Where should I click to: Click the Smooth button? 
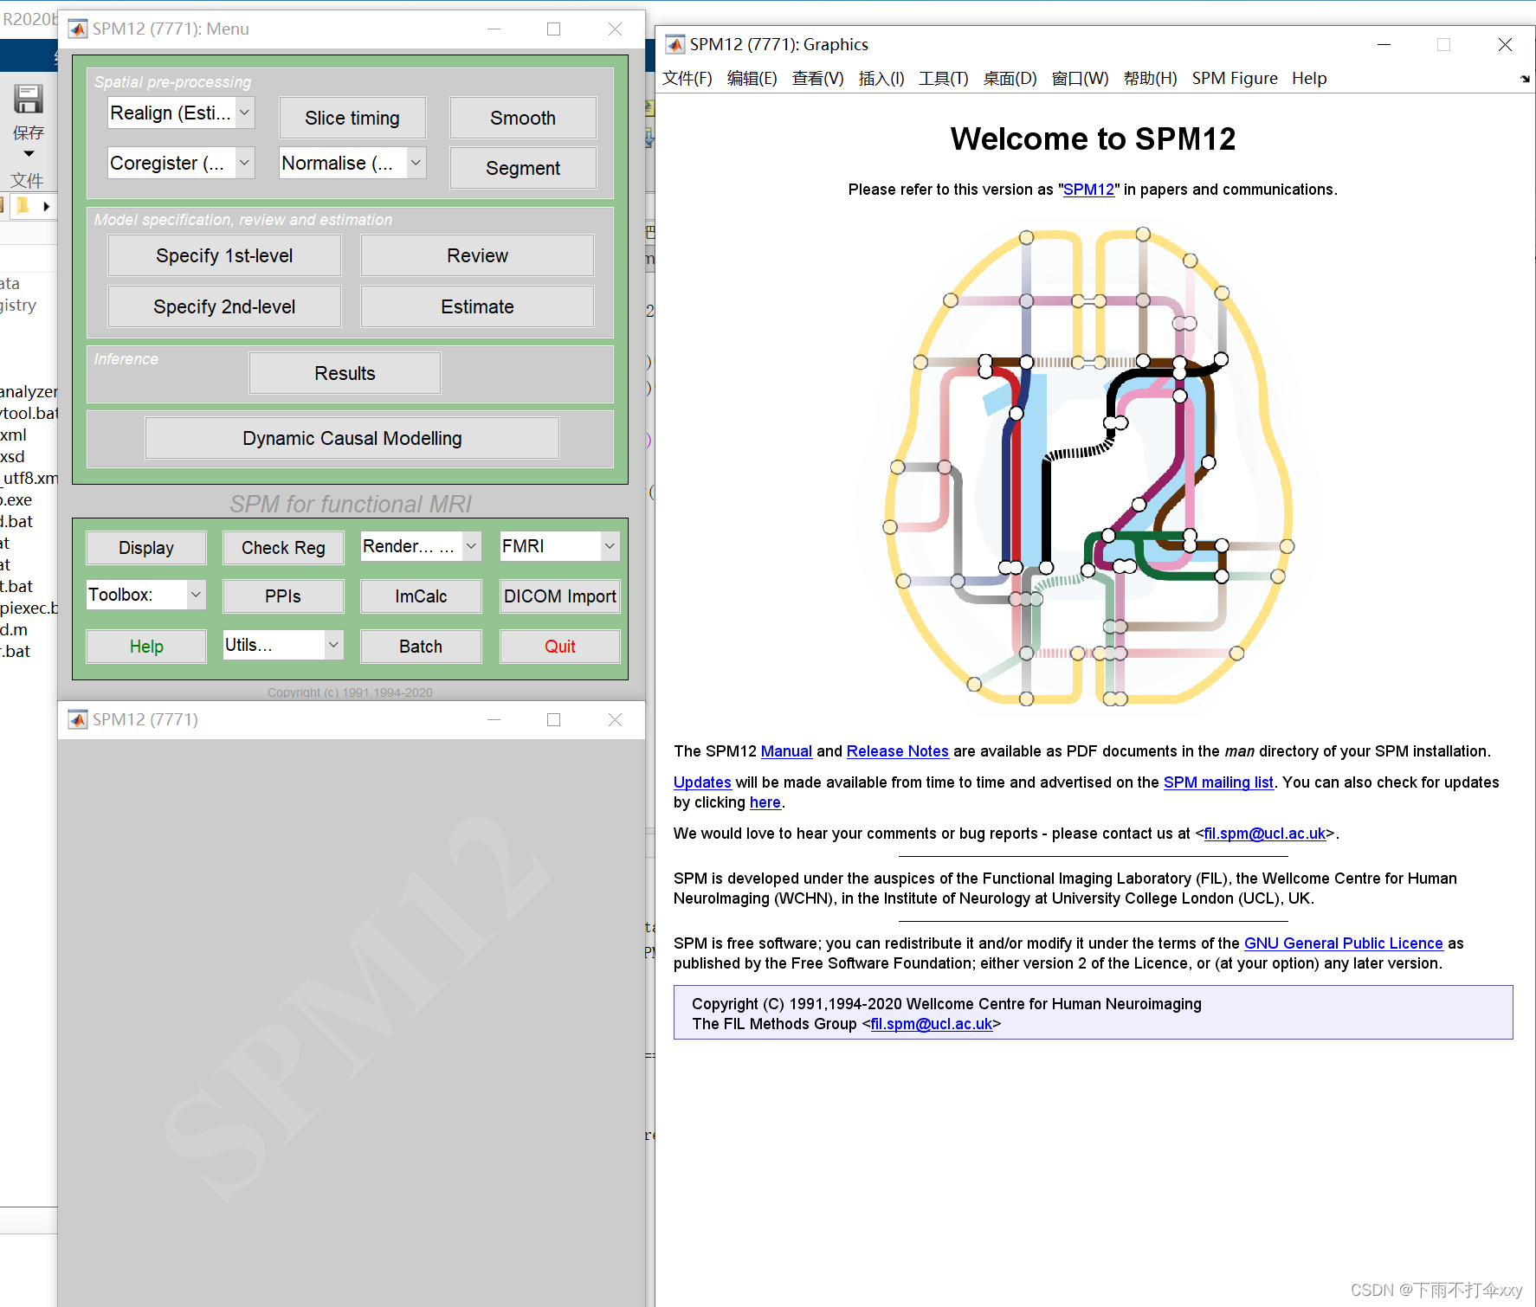pyautogui.click(x=523, y=118)
